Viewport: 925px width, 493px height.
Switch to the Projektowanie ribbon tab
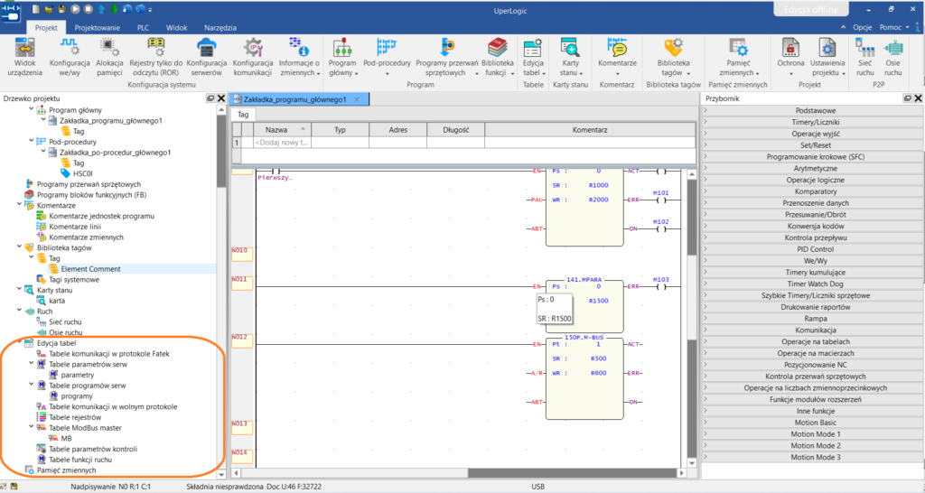(x=97, y=28)
